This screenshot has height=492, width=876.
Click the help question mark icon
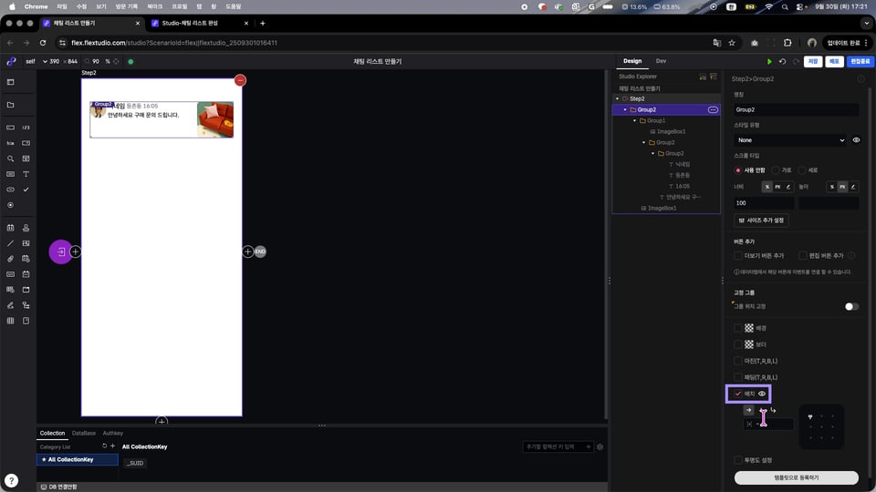point(11,480)
